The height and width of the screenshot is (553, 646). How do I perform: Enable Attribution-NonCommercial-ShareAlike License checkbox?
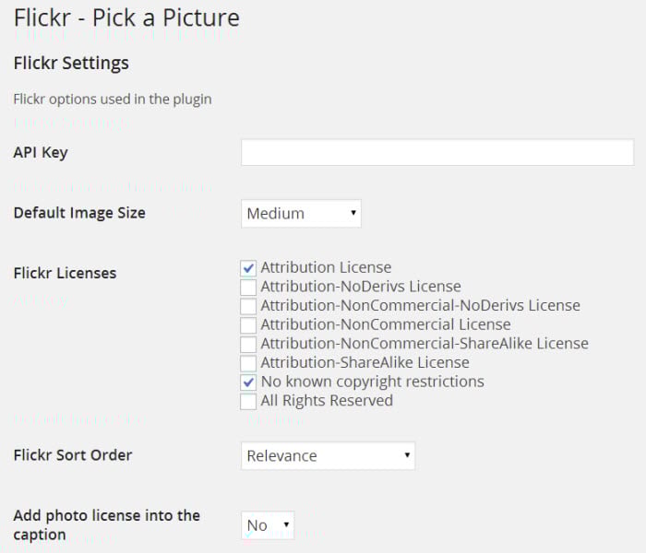(x=248, y=344)
